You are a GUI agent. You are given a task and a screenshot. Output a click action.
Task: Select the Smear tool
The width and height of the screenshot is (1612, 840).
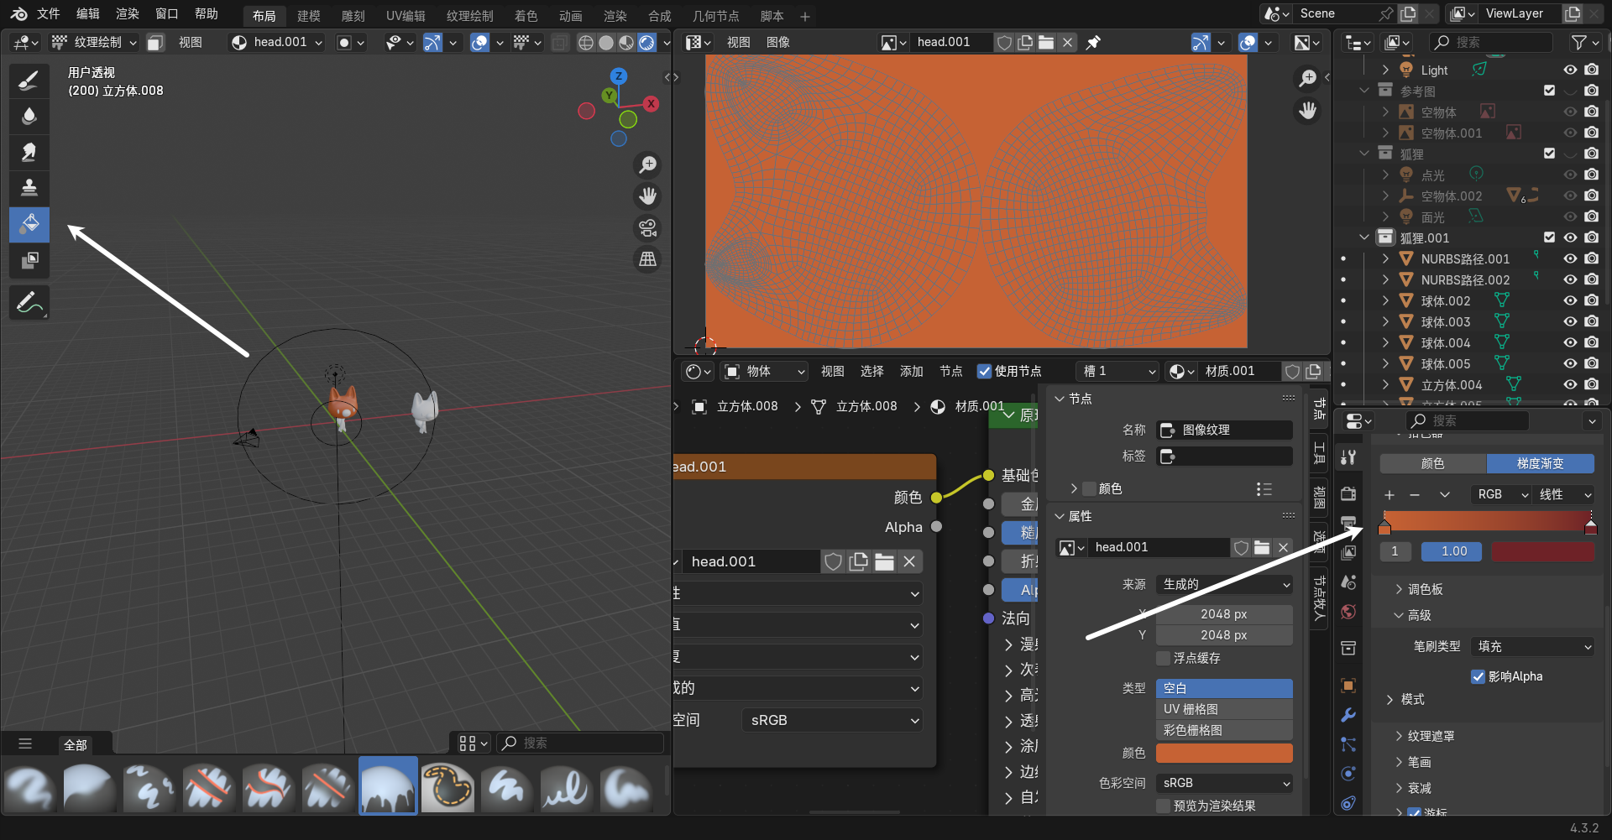tap(29, 152)
